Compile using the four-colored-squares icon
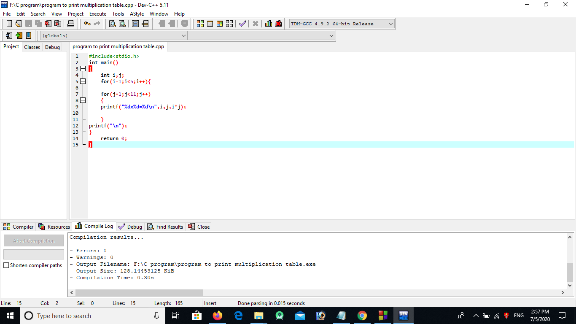The width and height of the screenshot is (576, 324). click(200, 24)
